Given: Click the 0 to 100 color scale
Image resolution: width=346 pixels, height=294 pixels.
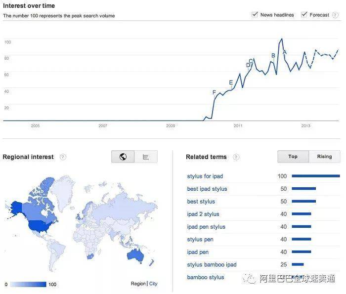Looking at the screenshot, I should [28, 284].
